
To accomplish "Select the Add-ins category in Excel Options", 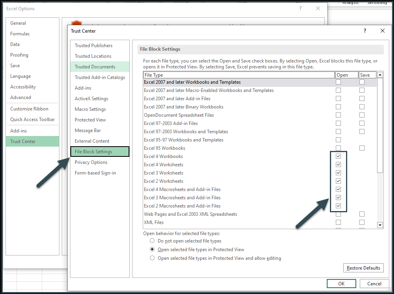I will [18, 130].
